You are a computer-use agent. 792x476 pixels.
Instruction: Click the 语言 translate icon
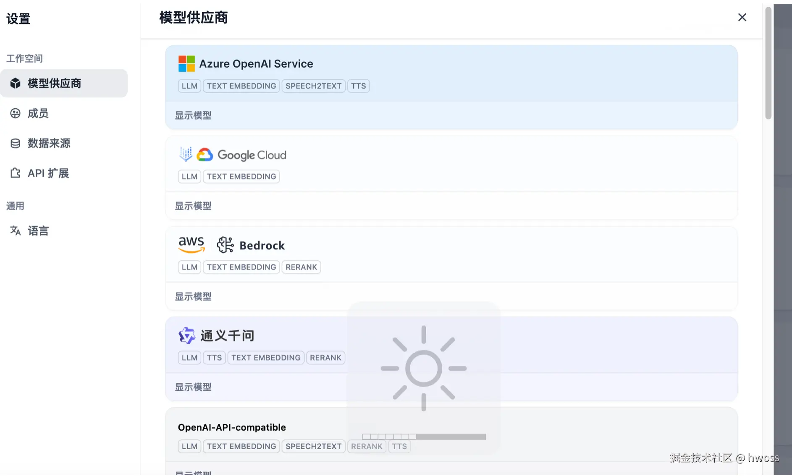point(16,231)
